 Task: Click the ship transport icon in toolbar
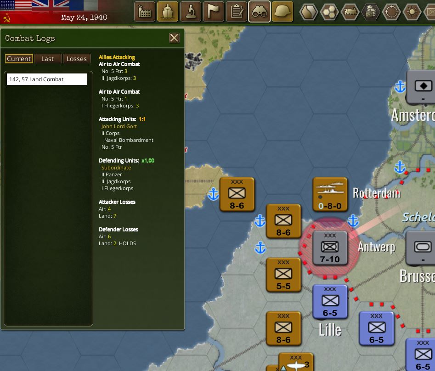pyautogui.click(x=168, y=11)
